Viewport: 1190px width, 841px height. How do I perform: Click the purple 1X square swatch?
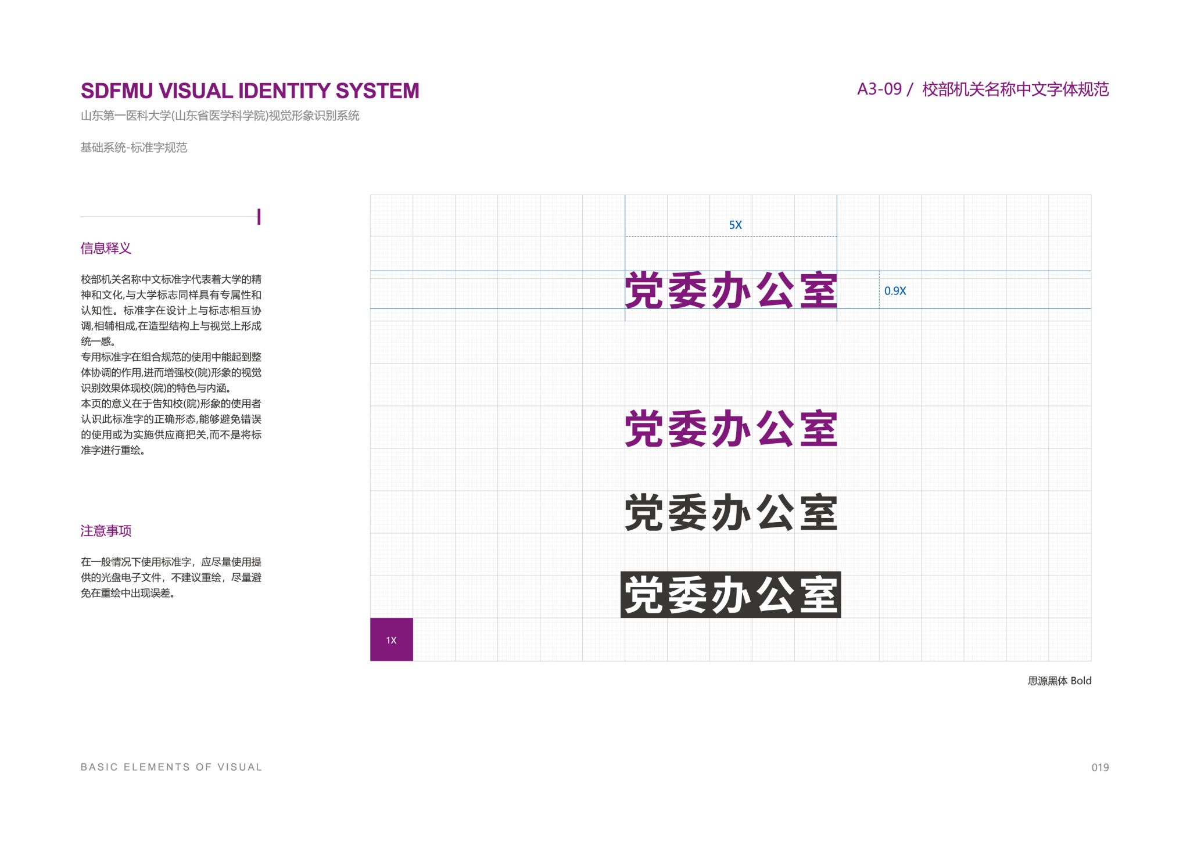tap(391, 639)
